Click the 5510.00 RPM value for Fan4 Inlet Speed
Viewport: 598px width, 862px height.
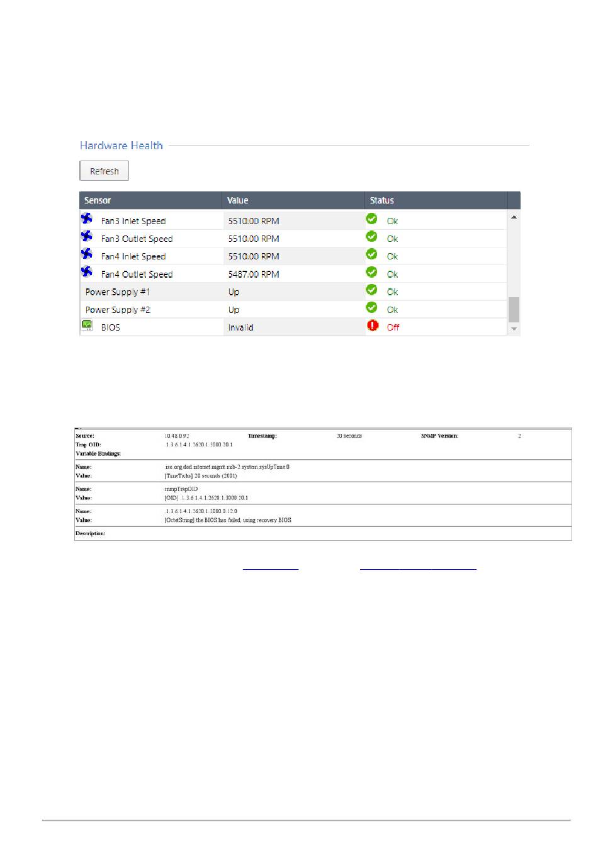[254, 256]
